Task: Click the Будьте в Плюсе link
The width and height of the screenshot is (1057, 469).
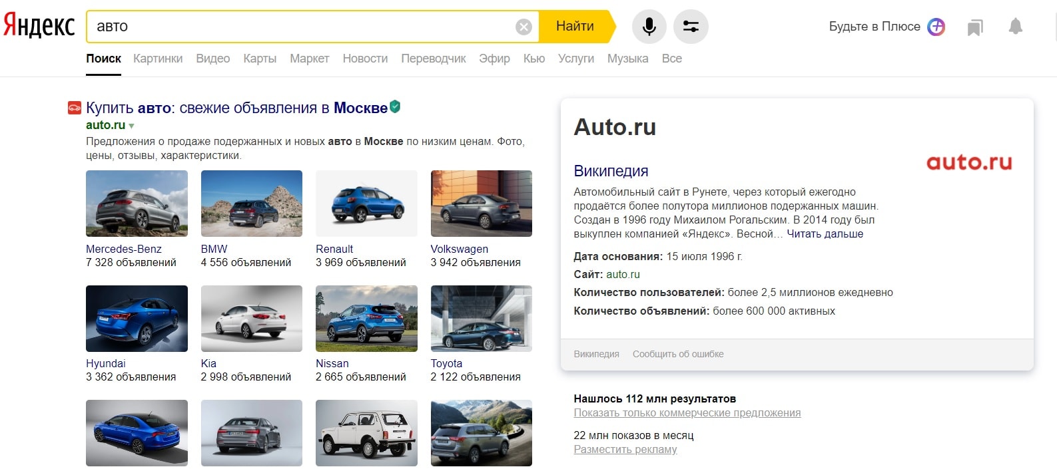Action: click(x=875, y=27)
